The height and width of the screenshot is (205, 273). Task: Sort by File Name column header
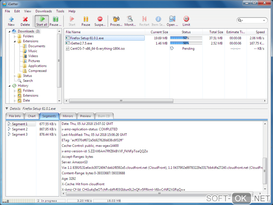(x=105, y=32)
